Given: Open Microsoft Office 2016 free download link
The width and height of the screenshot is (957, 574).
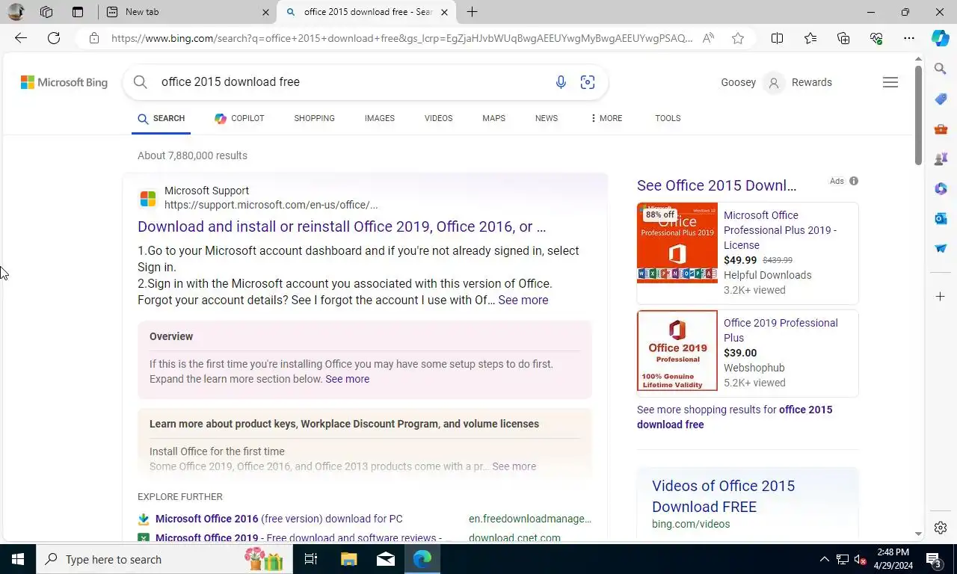Looking at the screenshot, I should pyautogui.click(x=279, y=519).
